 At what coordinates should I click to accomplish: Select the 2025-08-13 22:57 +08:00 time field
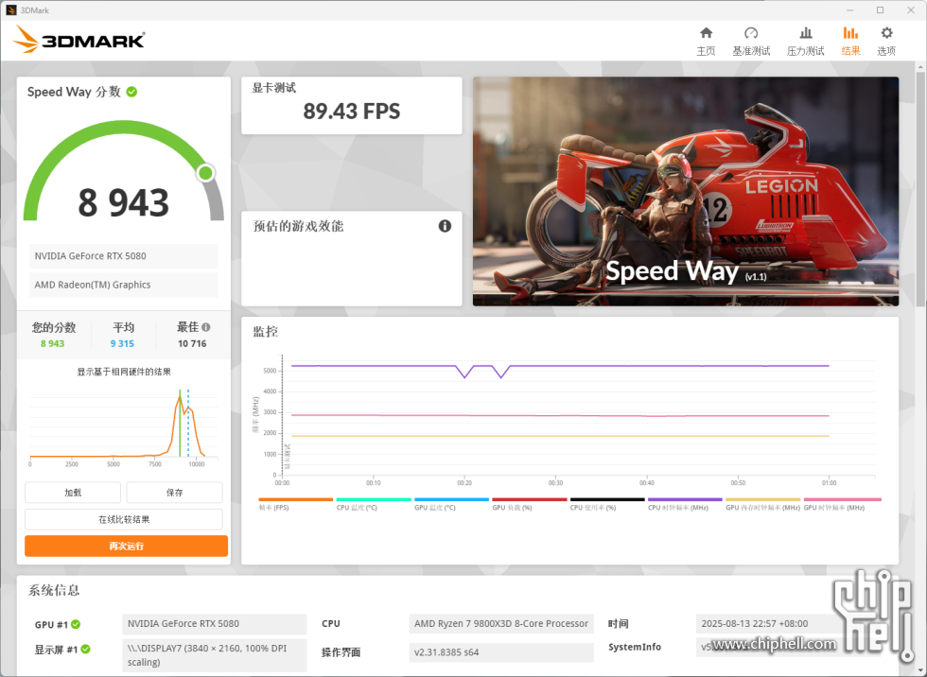click(x=788, y=624)
